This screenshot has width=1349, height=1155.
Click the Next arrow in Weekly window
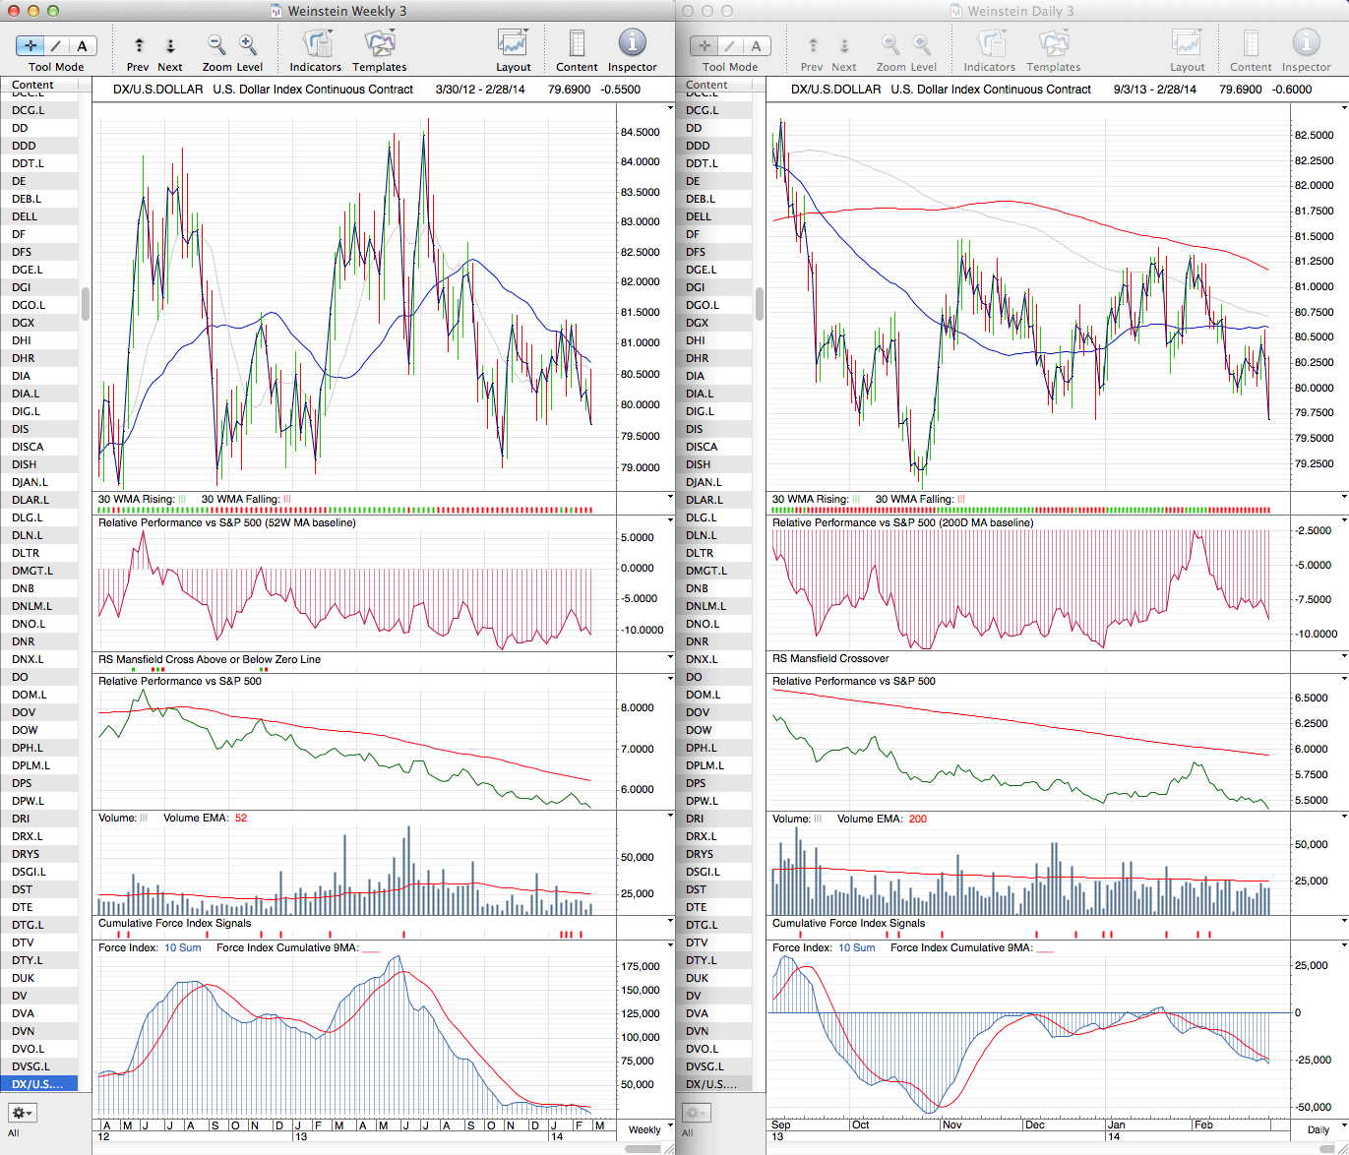tap(170, 45)
